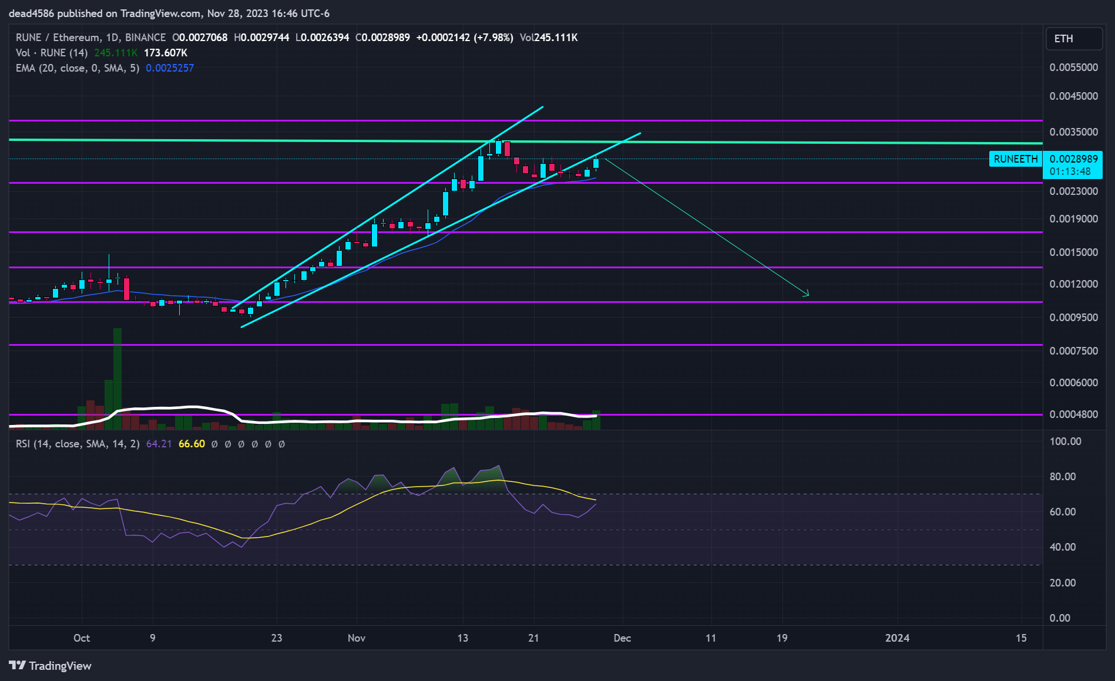Click the 0.0045000 price axis label
Viewport: 1115px width, 681px height.
point(1073,96)
